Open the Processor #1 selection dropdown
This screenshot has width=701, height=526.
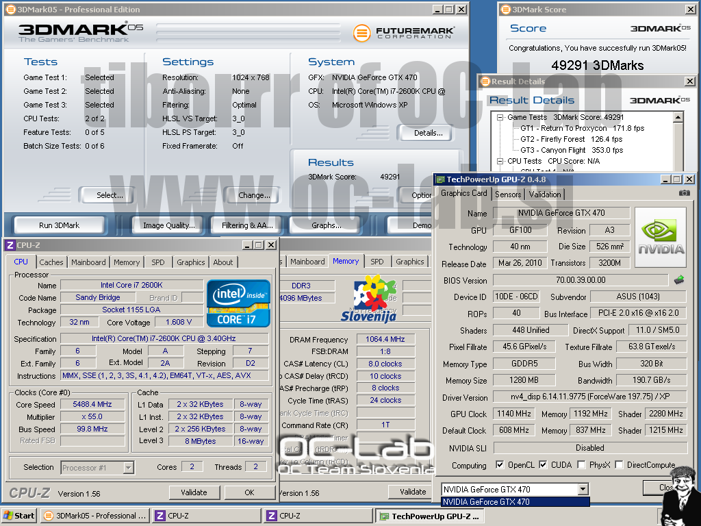pyautogui.click(x=128, y=468)
